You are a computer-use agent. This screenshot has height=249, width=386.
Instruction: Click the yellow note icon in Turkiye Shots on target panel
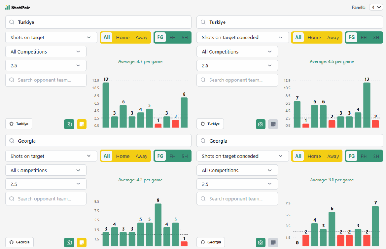[x=81, y=124]
